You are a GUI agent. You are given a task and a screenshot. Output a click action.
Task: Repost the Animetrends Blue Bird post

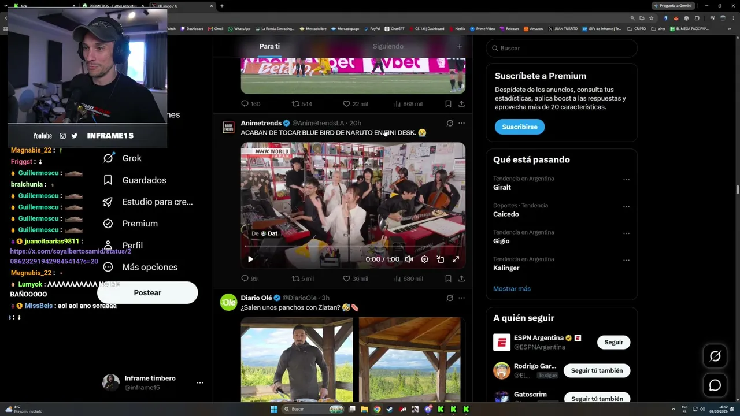click(x=302, y=278)
